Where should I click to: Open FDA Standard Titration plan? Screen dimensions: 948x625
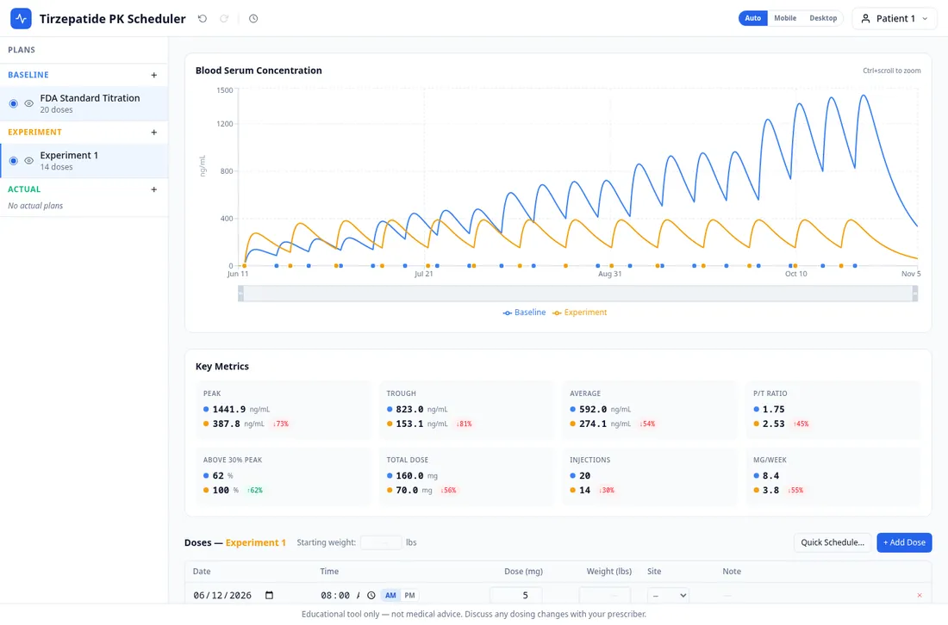point(84,103)
